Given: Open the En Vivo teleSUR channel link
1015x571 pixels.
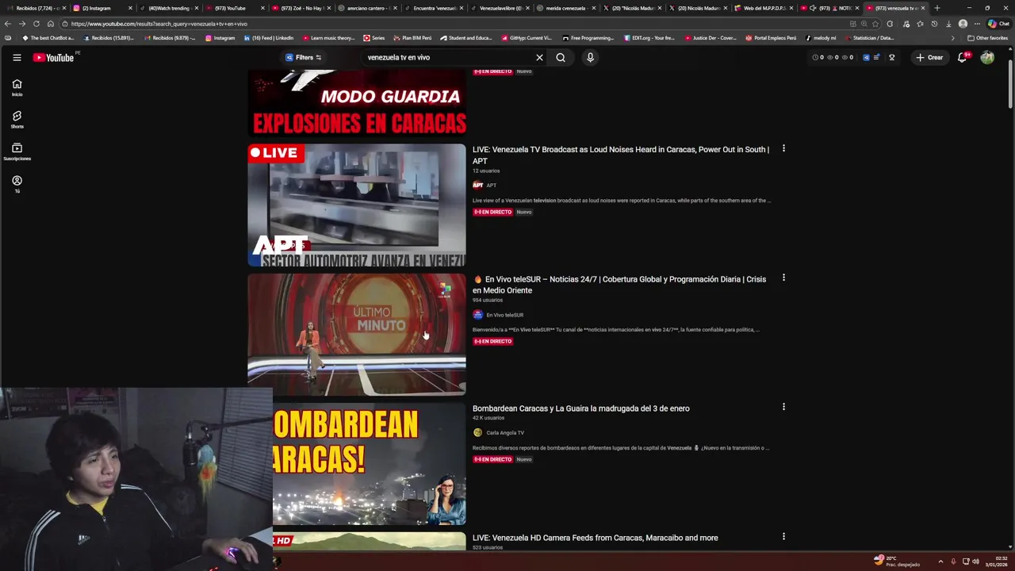Looking at the screenshot, I should [x=504, y=315].
